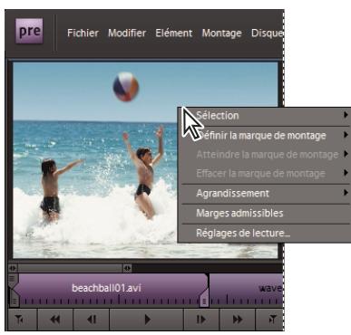Click the fast forward button
This screenshot has width=351, height=335.
point(238,320)
